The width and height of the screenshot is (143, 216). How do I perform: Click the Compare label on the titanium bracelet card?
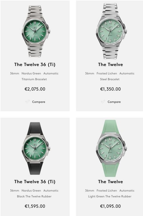pyautogui.click(x=38, y=102)
